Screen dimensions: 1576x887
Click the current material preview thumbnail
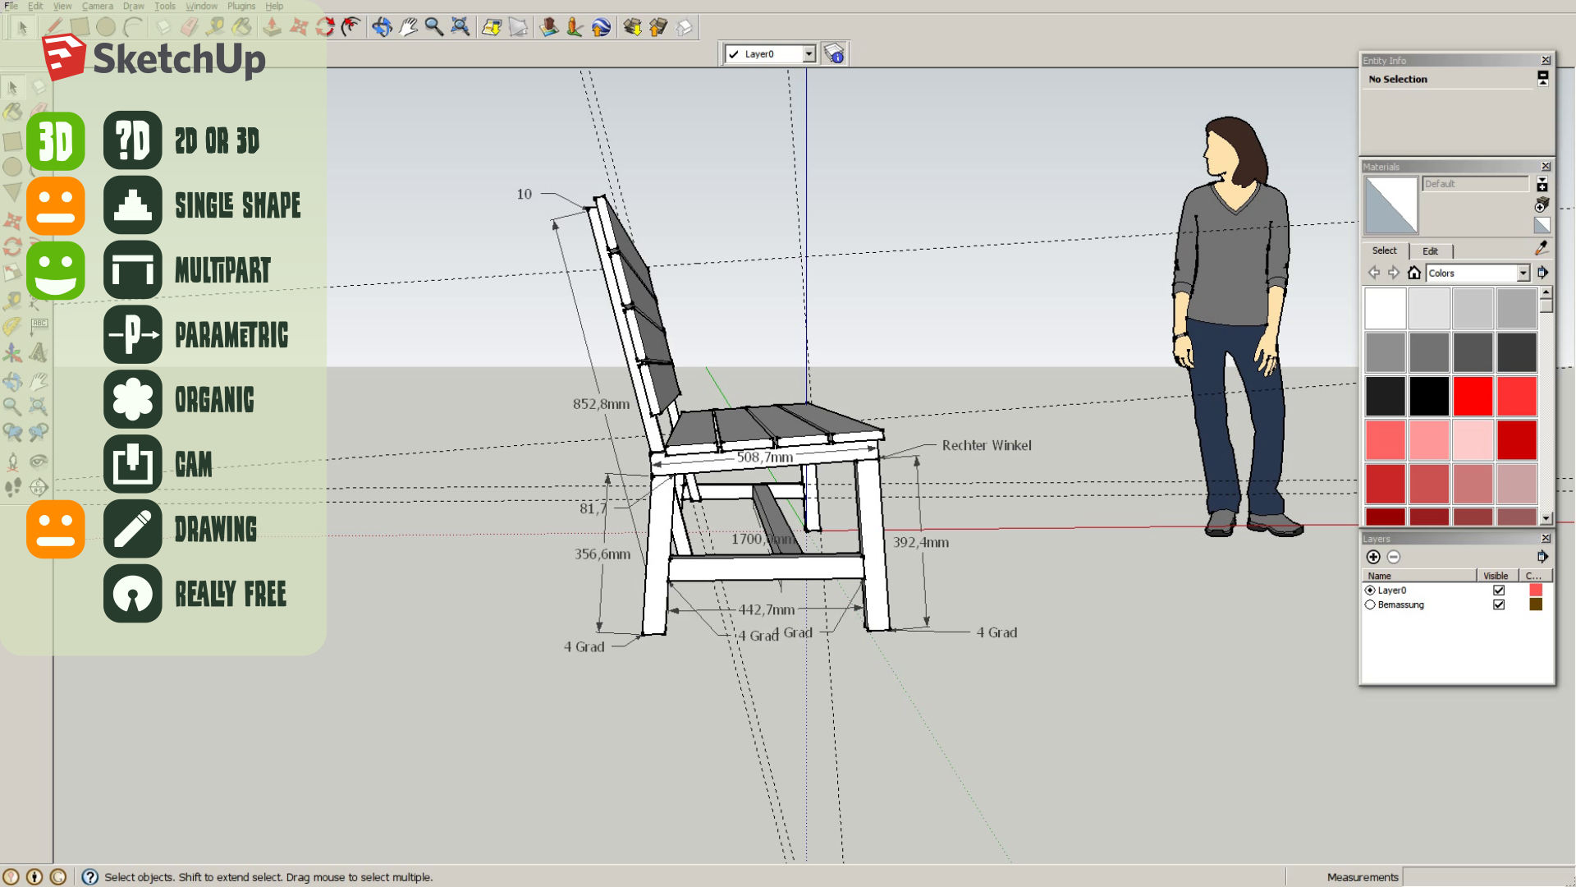1391,206
